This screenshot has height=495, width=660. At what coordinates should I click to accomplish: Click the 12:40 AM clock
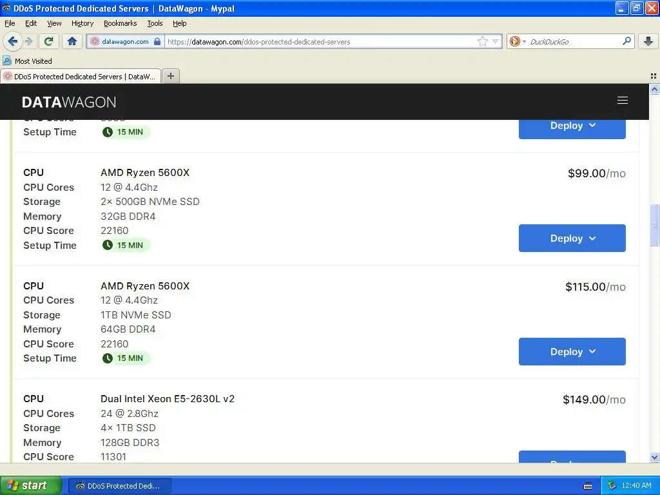(636, 486)
